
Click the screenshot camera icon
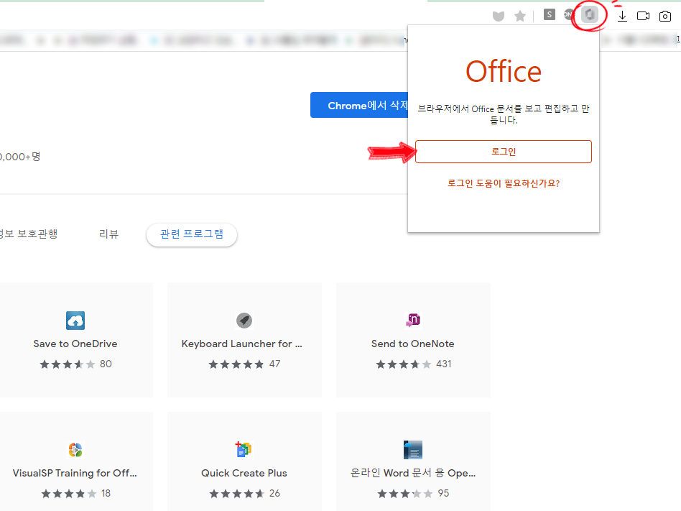click(x=664, y=15)
